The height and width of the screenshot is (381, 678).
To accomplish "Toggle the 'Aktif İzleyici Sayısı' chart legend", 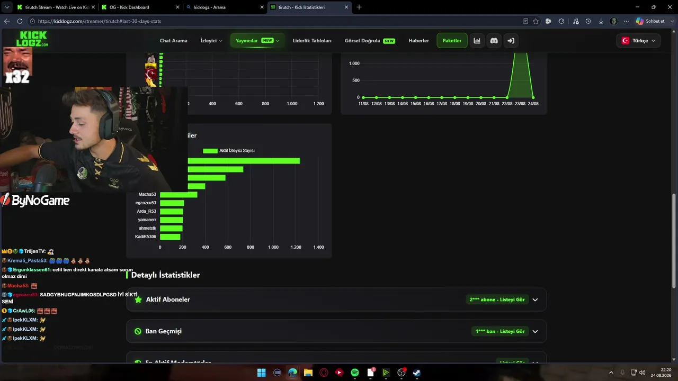I will pos(229,151).
